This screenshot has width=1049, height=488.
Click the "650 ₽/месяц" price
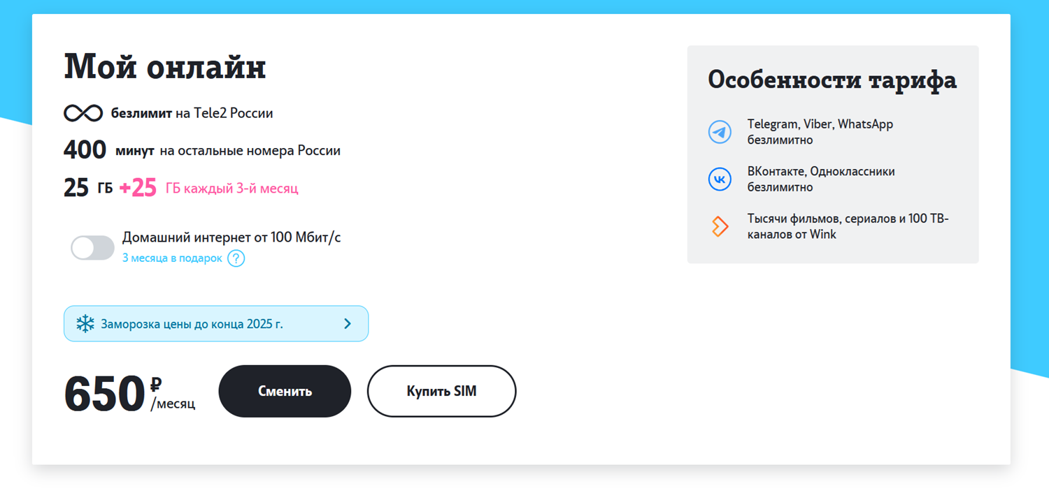[129, 392]
